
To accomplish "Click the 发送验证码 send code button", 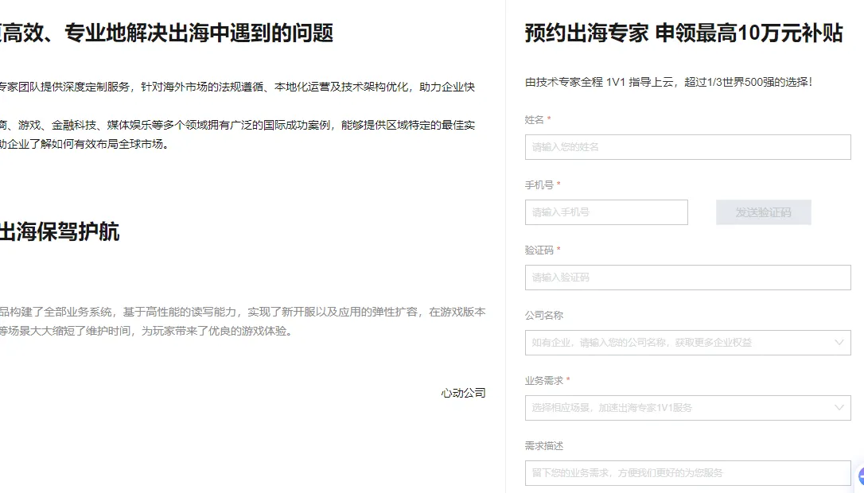I will click(763, 212).
